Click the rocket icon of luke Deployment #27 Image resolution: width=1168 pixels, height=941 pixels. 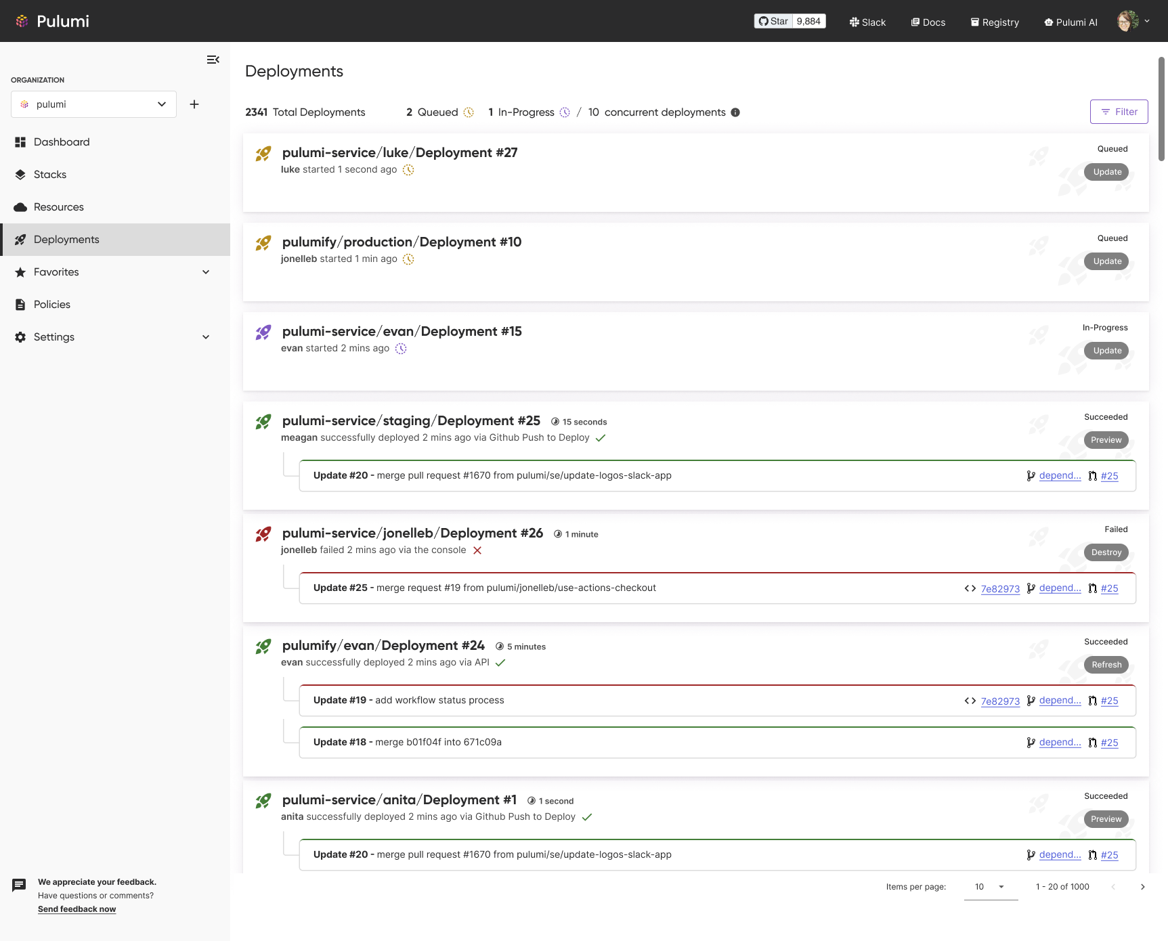tap(263, 154)
